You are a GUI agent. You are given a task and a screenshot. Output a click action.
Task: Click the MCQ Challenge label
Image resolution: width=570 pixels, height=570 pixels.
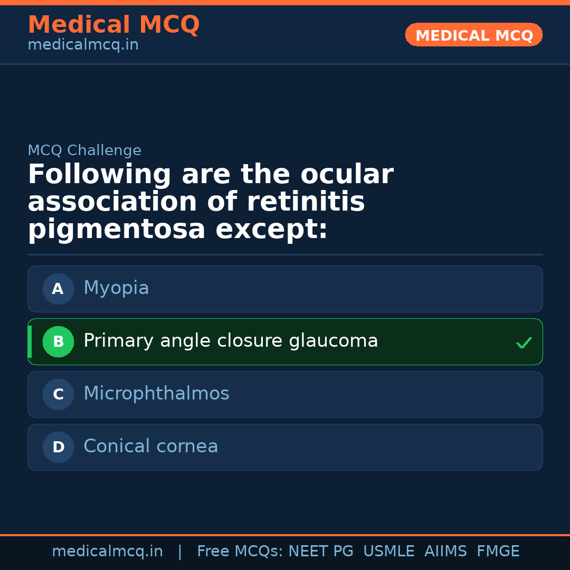click(x=84, y=150)
